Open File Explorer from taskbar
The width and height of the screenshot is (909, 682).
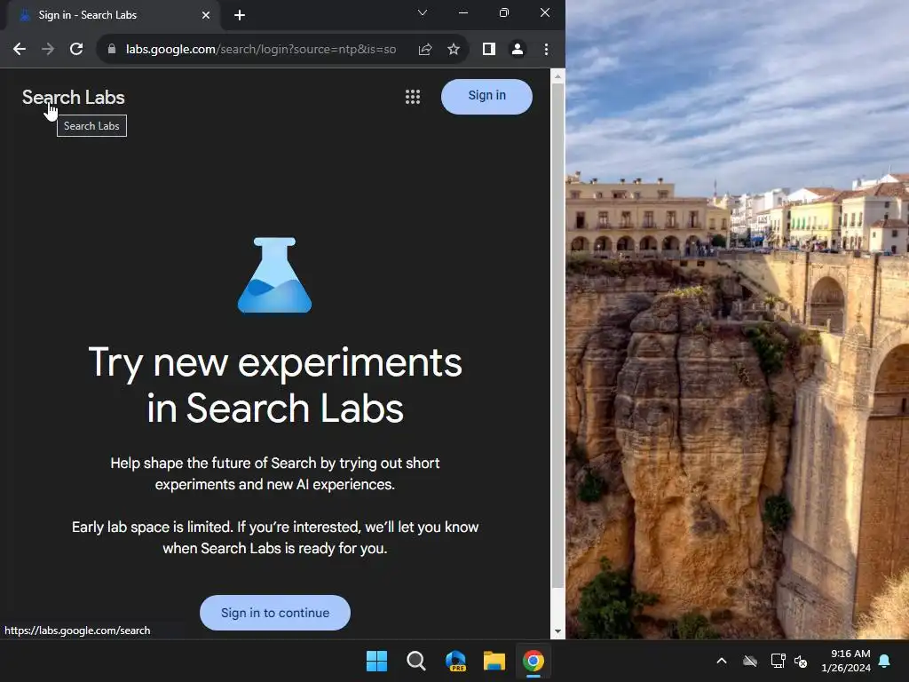click(x=494, y=661)
